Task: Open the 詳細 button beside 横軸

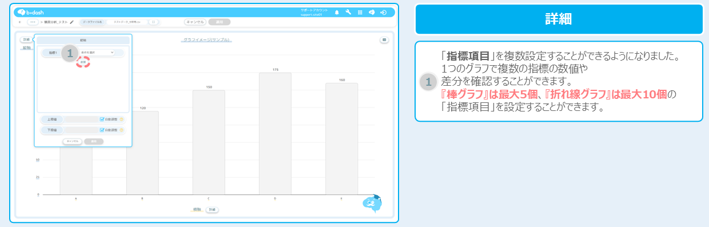Action: (212, 210)
